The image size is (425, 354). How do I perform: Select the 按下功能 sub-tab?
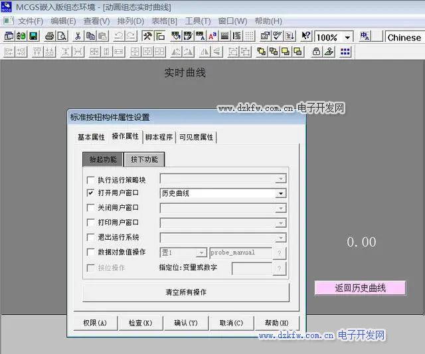coord(144,159)
